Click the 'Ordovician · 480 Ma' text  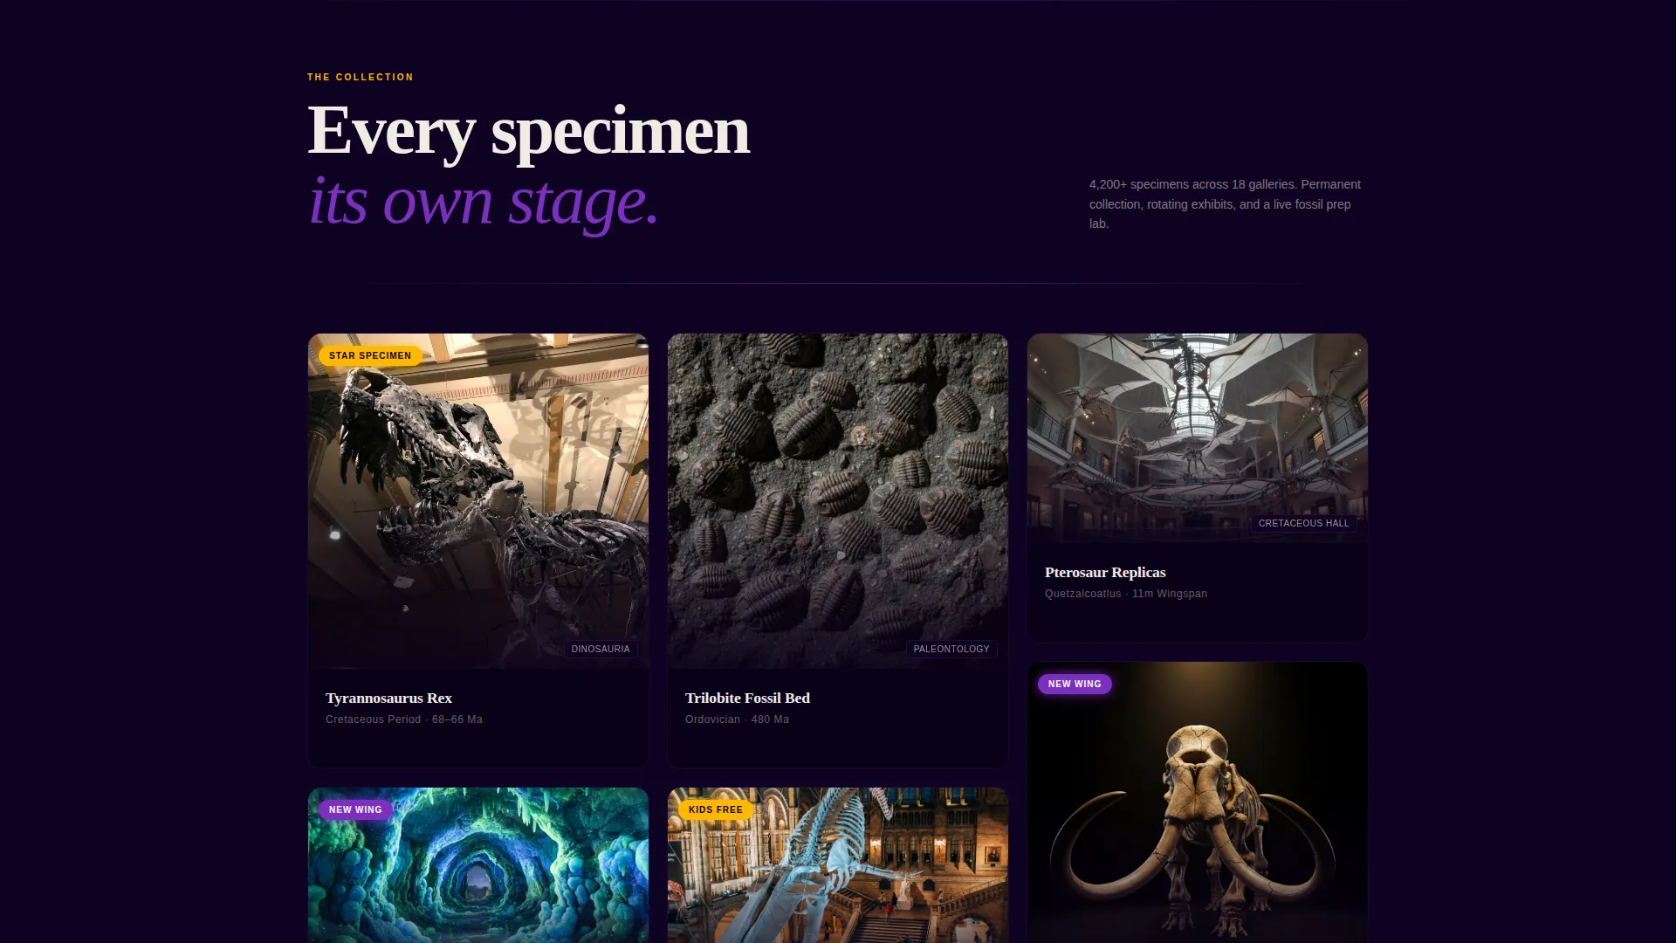[x=737, y=719]
